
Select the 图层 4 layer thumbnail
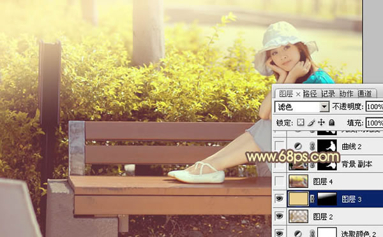pos(298,181)
